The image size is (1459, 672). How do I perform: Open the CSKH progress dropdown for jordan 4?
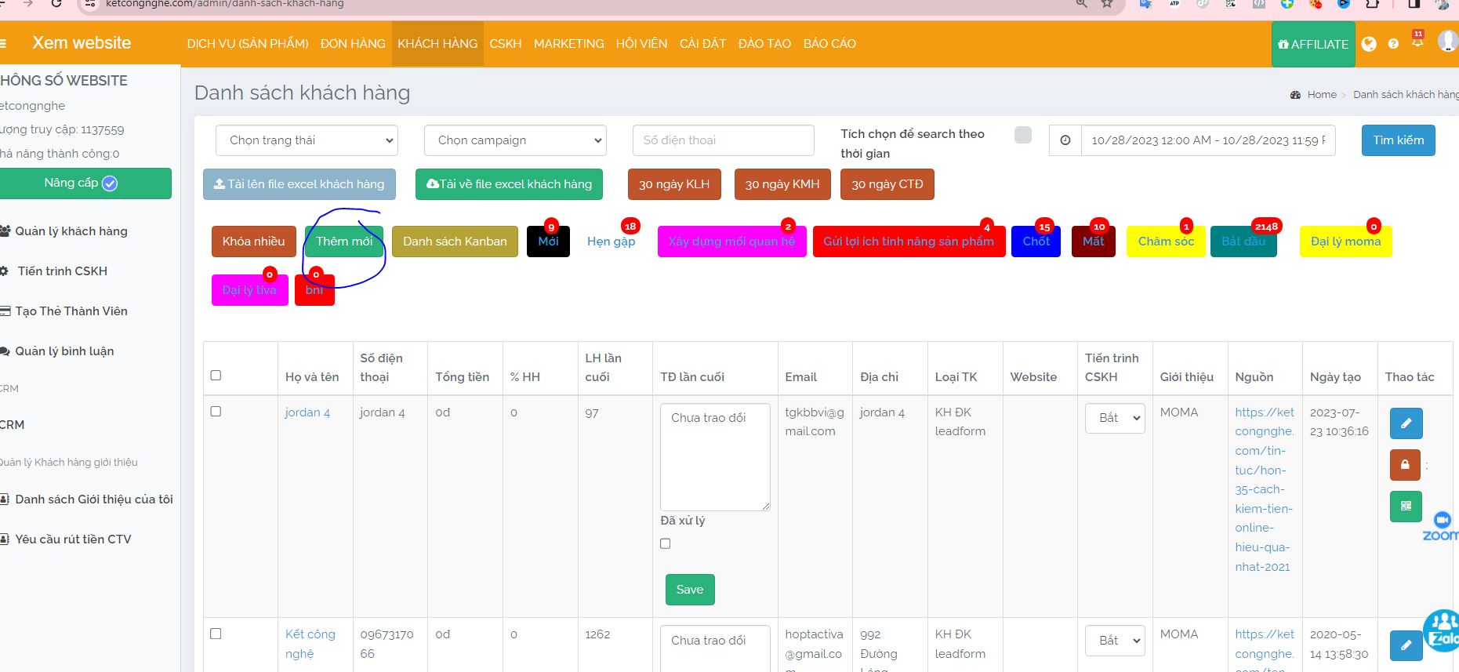tap(1115, 418)
